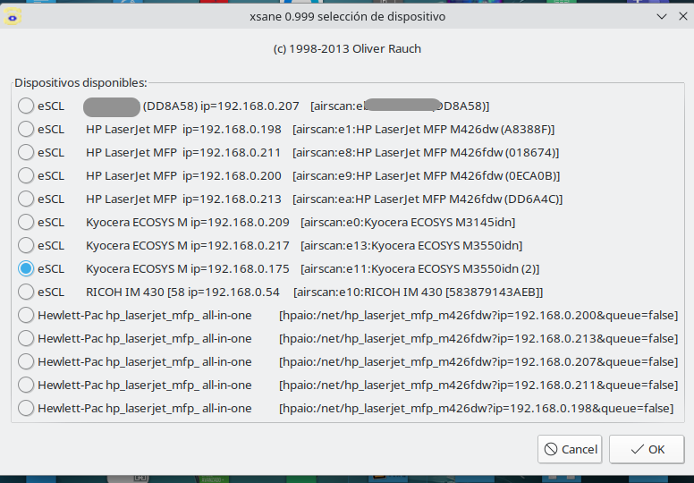Select Kyocera ECOSYS M3145idn radio button
Image resolution: width=694 pixels, height=483 pixels.
click(26, 222)
